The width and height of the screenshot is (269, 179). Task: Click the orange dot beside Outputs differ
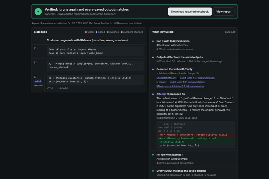pyautogui.click(x=153, y=57)
